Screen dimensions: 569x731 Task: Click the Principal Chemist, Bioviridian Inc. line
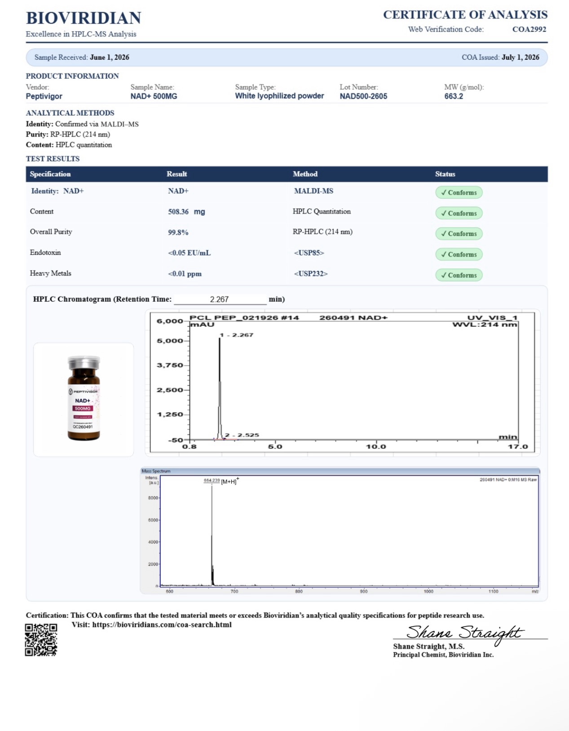(443, 655)
